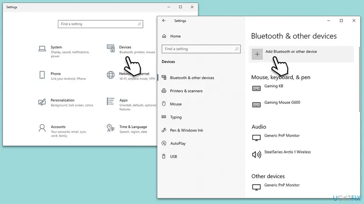Viewport: 364px width, 204px height.
Task: Click the plus icon to add a device
Action: (x=257, y=54)
